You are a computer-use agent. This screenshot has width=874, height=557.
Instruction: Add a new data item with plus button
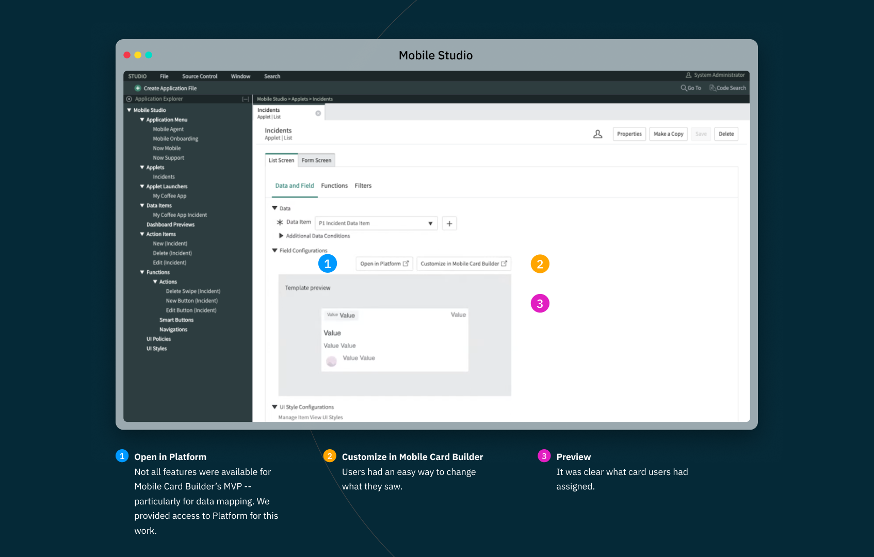click(449, 223)
